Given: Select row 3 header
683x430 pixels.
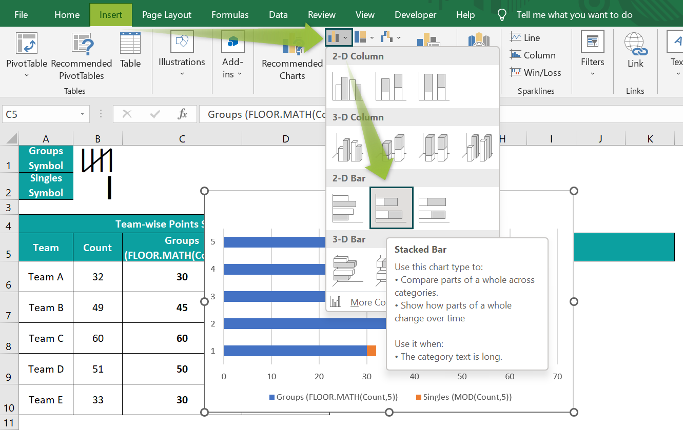Looking at the screenshot, I should 9,207.
